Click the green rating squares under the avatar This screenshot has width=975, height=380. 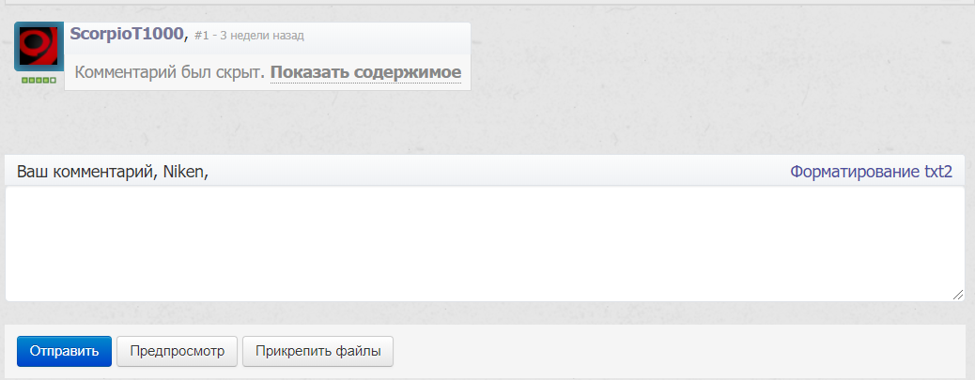point(39,80)
